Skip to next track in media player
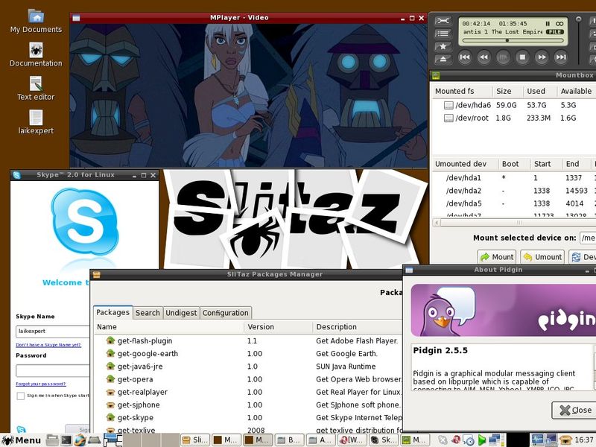The width and height of the screenshot is (596, 447). [x=561, y=57]
